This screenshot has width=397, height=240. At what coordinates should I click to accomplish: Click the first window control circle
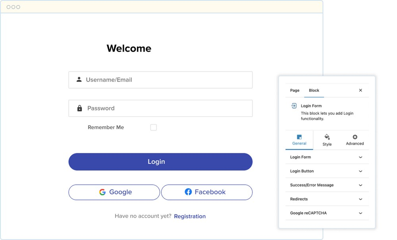(9, 7)
